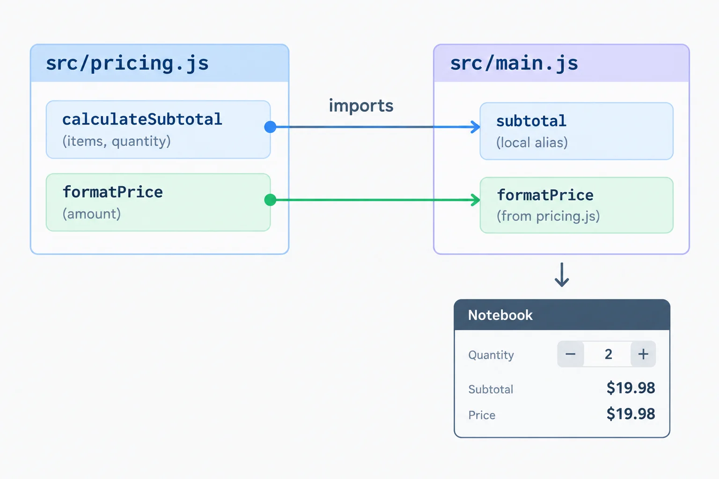
Task: Click the imports label
Action: [x=361, y=106]
